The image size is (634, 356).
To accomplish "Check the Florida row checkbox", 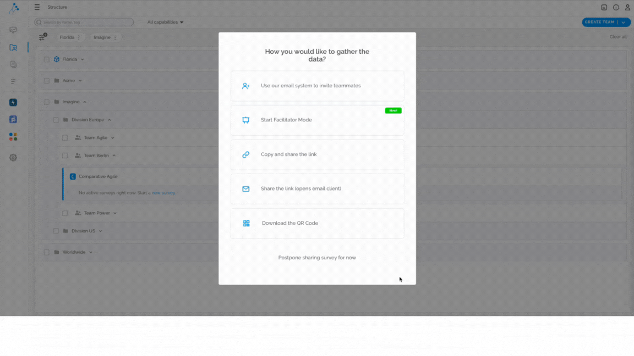I will (x=46, y=59).
